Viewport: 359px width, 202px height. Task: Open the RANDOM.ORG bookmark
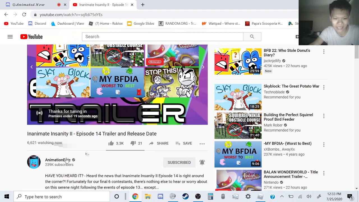(177, 24)
